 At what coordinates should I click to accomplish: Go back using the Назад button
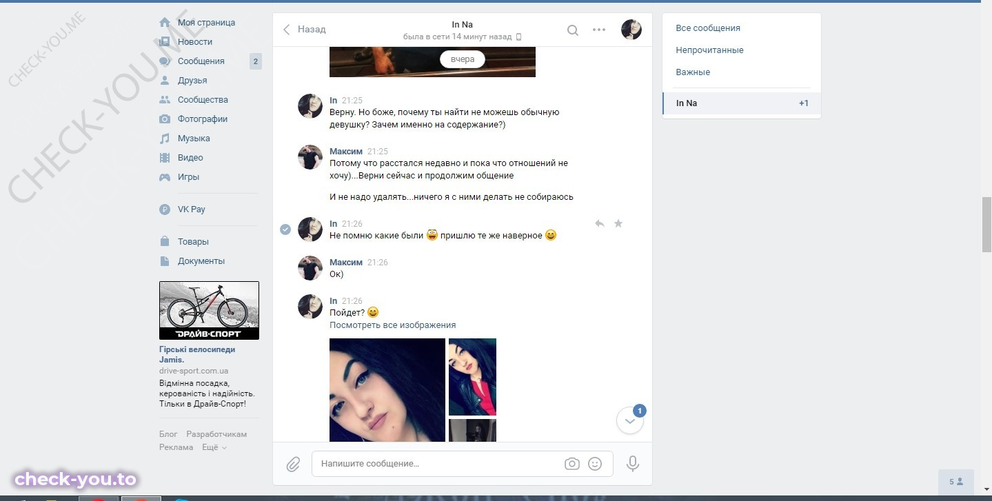(304, 30)
